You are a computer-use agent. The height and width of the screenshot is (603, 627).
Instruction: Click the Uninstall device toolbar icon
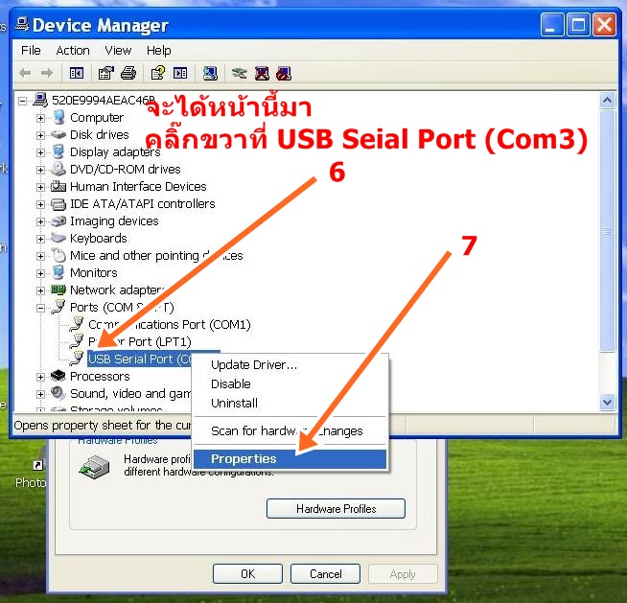click(x=262, y=73)
